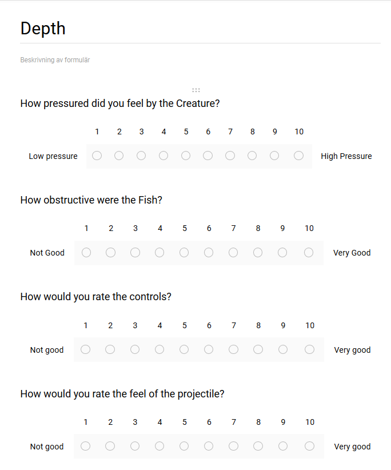Rate projectile feel as 10
The image size is (391, 470).
pos(309,446)
